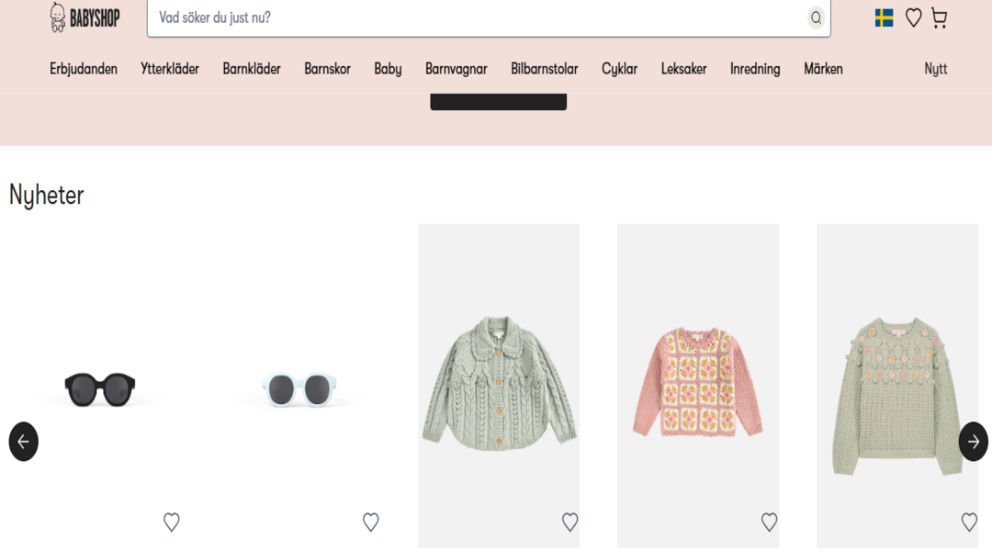Open the Leksaker category
The image size is (992, 551).
coord(684,69)
